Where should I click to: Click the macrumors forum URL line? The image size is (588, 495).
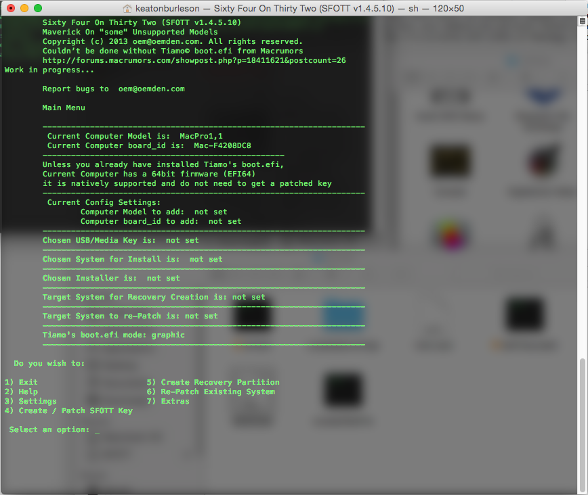pyautogui.click(x=194, y=60)
